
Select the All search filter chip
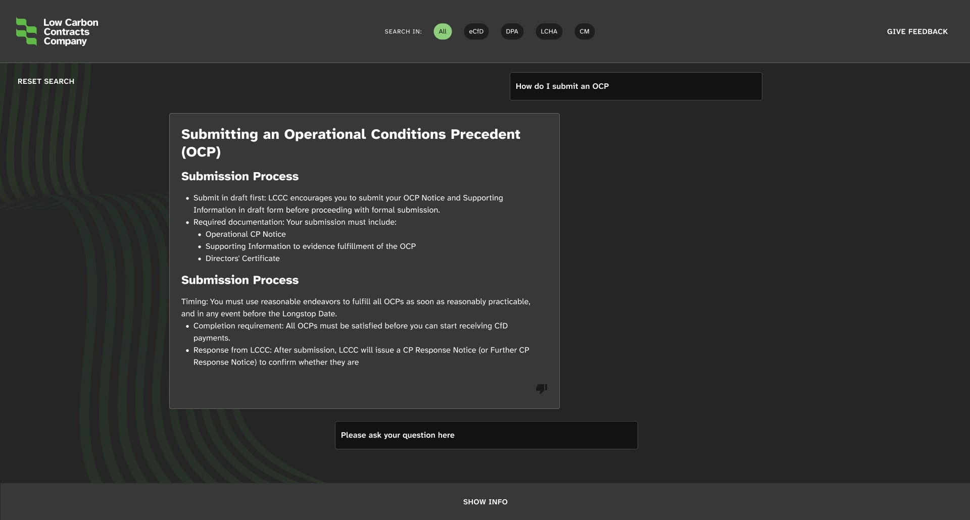click(x=443, y=31)
